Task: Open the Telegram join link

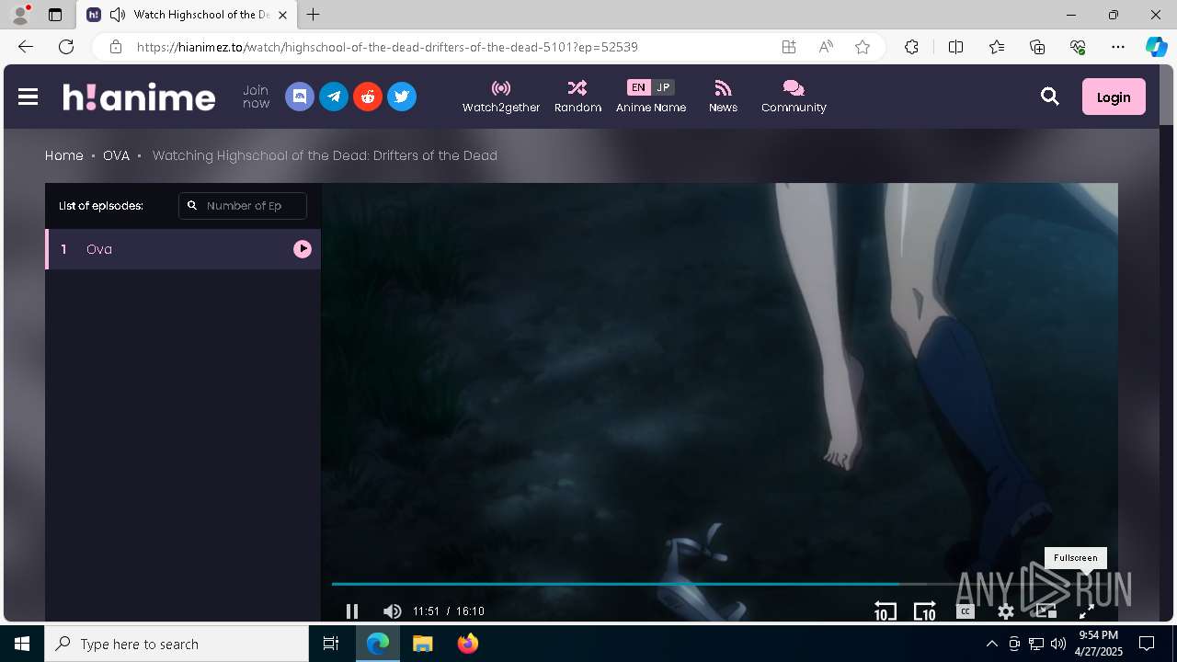Action: click(334, 97)
